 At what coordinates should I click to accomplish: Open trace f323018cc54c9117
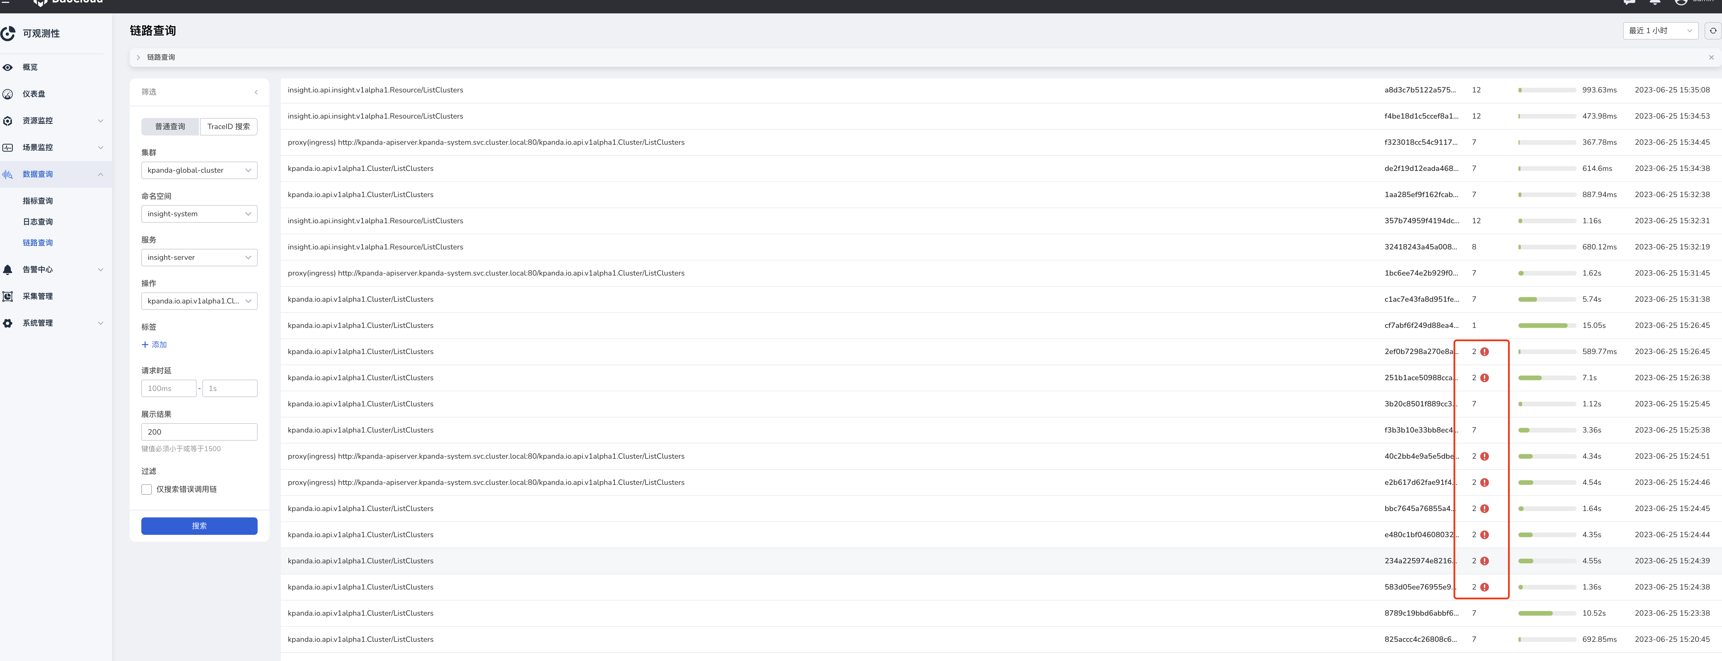pyautogui.click(x=1420, y=142)
